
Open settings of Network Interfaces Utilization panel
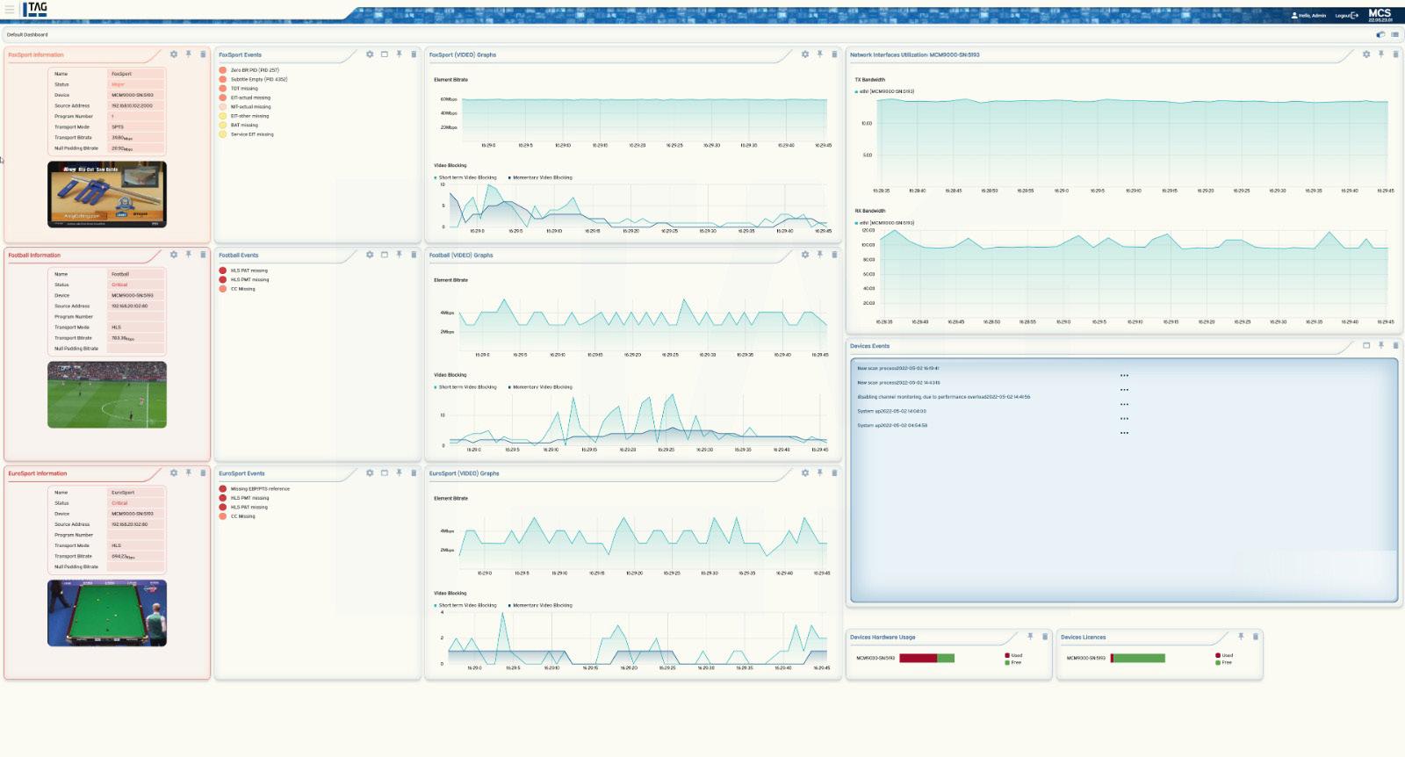point(1366,54)
